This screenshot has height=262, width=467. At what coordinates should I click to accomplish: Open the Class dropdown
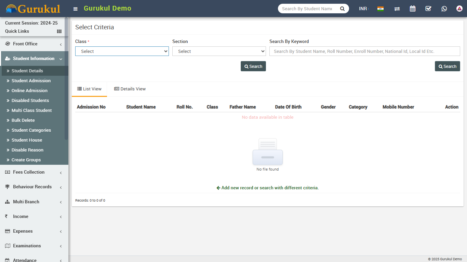(122, 51)
